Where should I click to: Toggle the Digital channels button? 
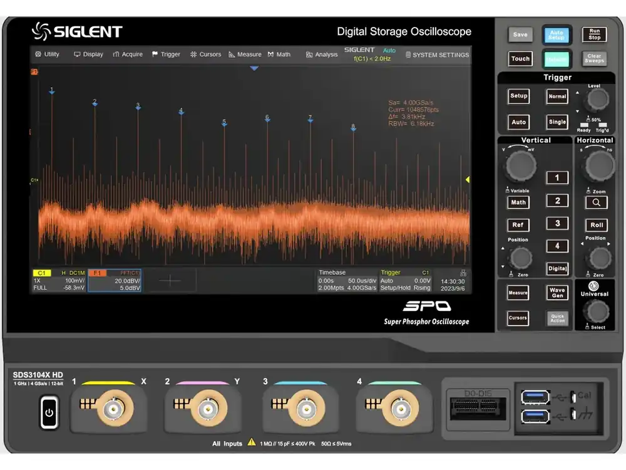(557, 269)
